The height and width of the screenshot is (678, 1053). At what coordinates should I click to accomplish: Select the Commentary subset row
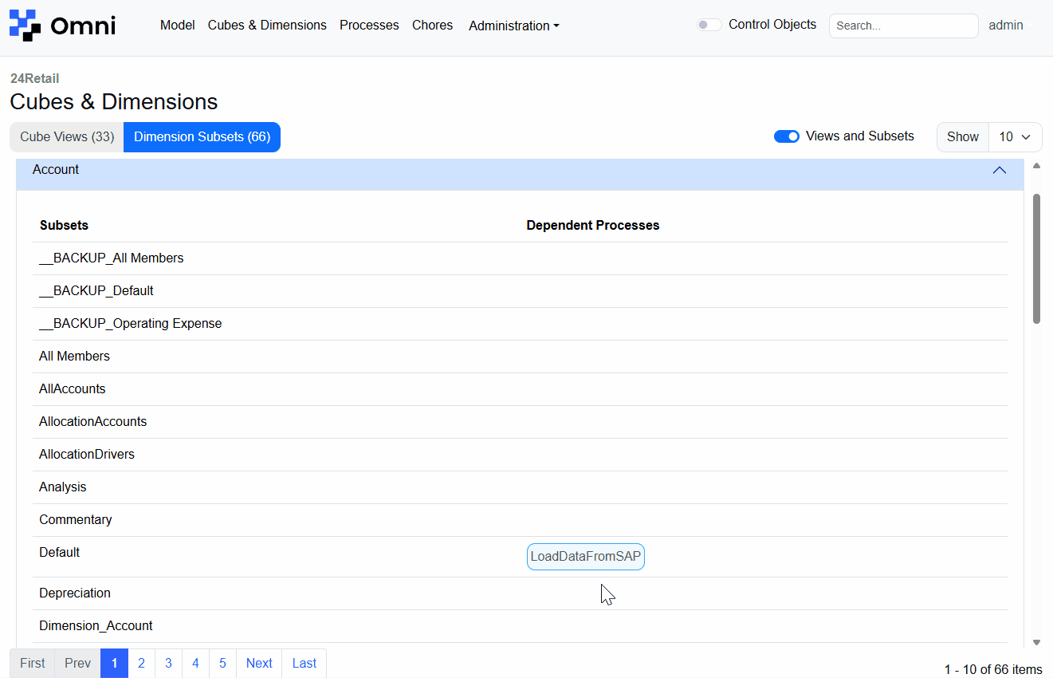[76, 519]
